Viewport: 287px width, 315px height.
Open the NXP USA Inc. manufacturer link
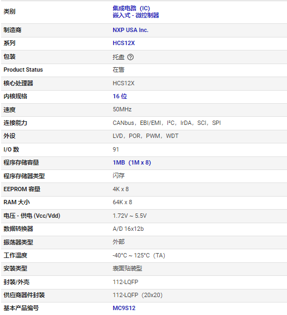click(x=130, y=30)
